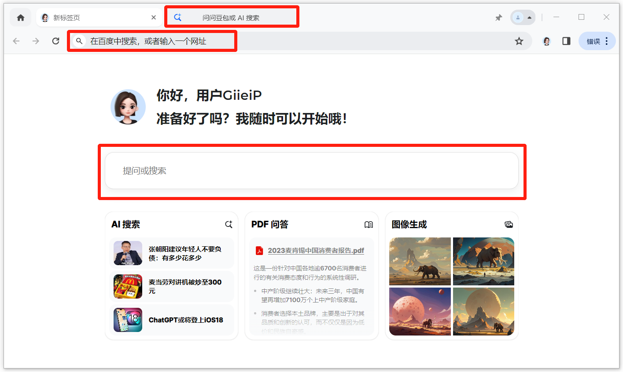Screen dimensions: 623x372
Task: Click the 图像生成 gallery icon
Action: coord(509,224)
